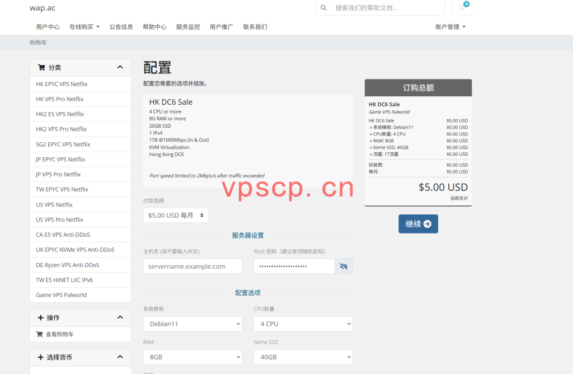573x374 pixels.
Task: Collapse the 操作 actions panel chevron
Action: coord(120,317)
